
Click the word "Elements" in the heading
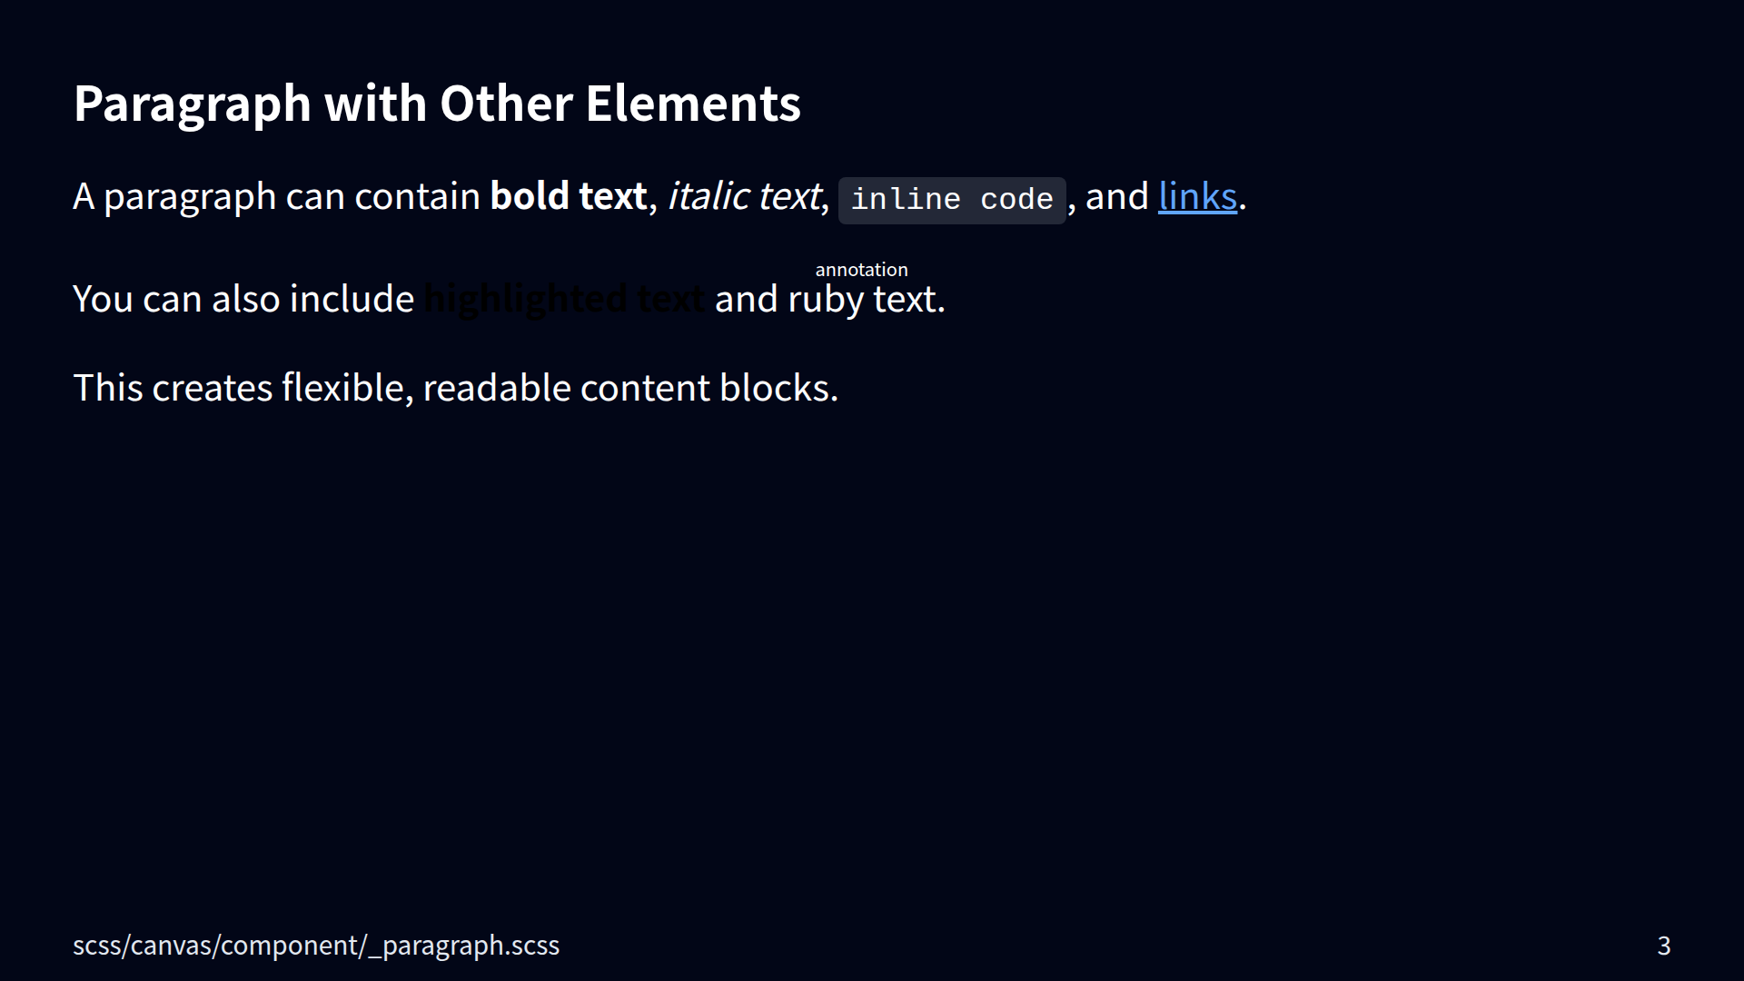692,104
